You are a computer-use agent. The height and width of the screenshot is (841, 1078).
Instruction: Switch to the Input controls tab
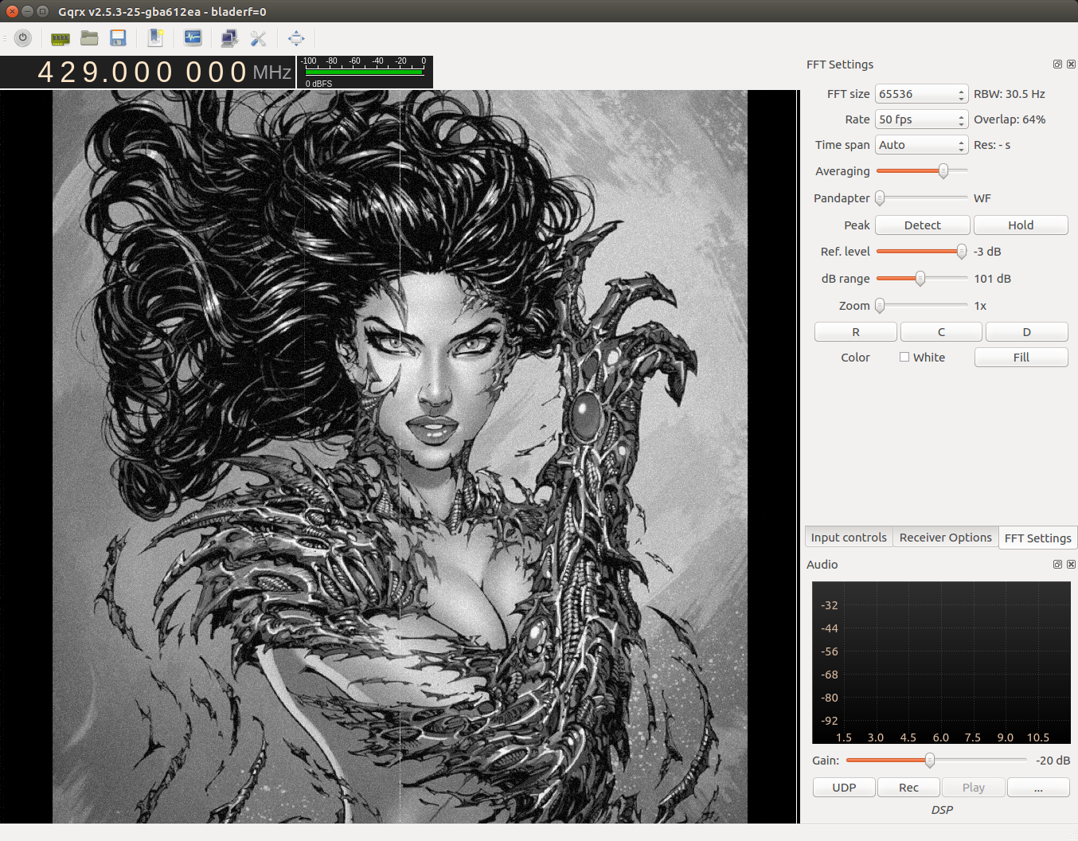[849, 538]
